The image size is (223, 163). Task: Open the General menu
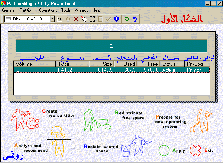[x=9, y=10]
